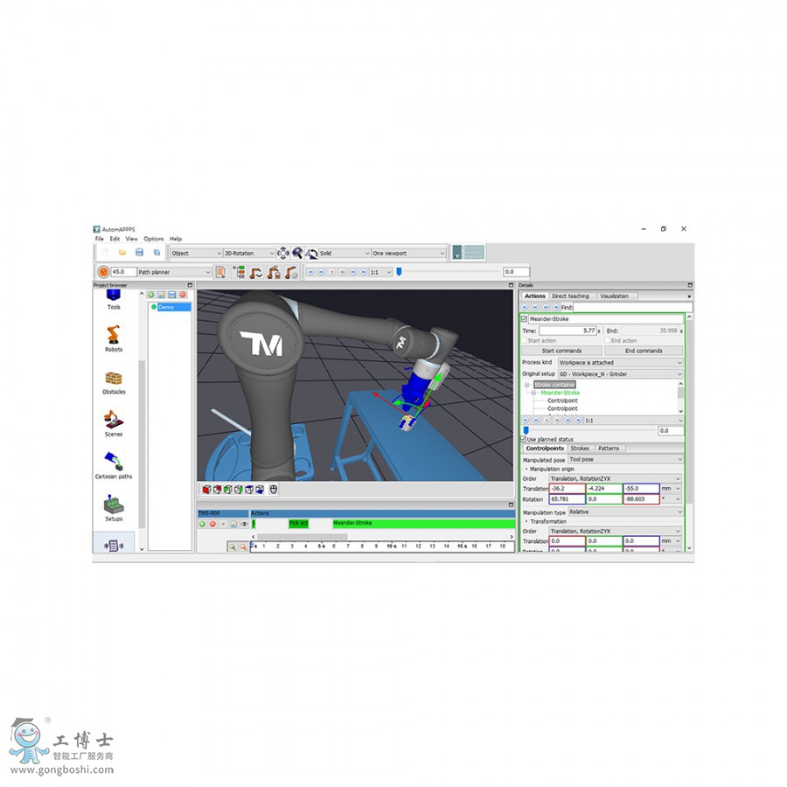
Task: Open the Options menu
Action: coord(154,239)
